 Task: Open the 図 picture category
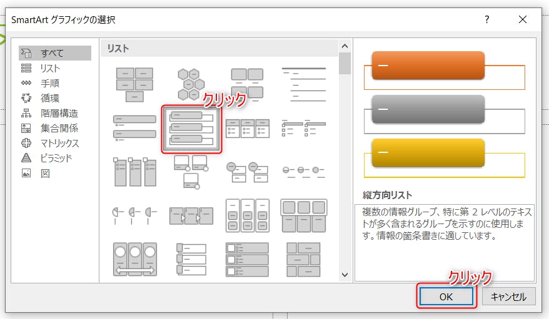pos(45,174)
